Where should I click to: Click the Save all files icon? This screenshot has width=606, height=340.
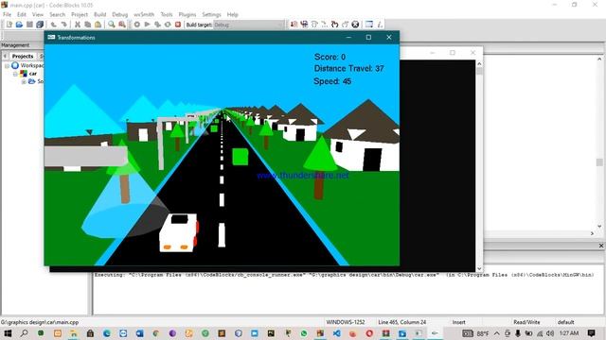(40, 25)
